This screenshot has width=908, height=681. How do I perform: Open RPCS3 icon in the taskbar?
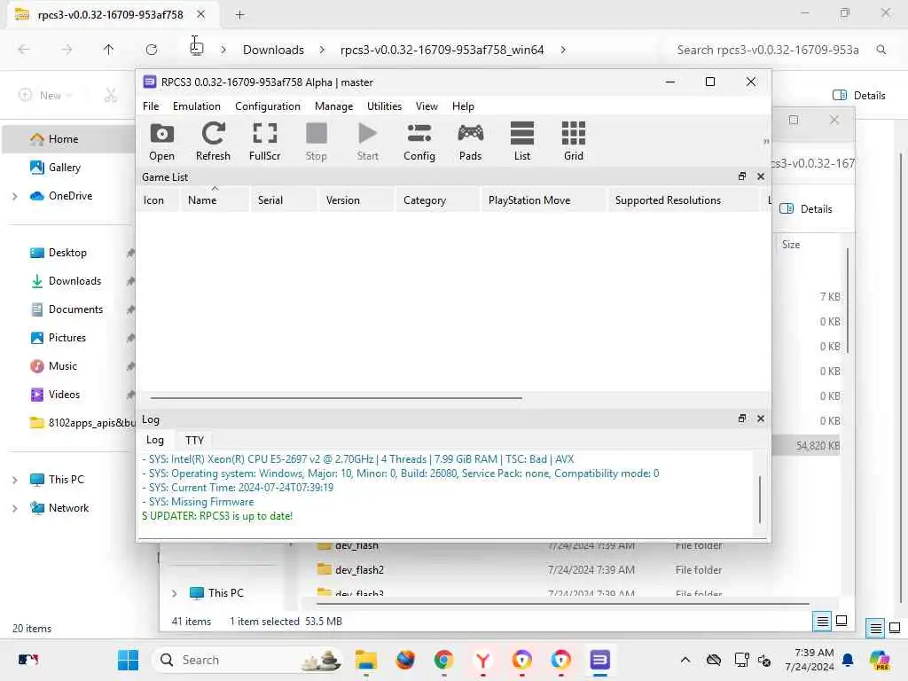[600, 660]
